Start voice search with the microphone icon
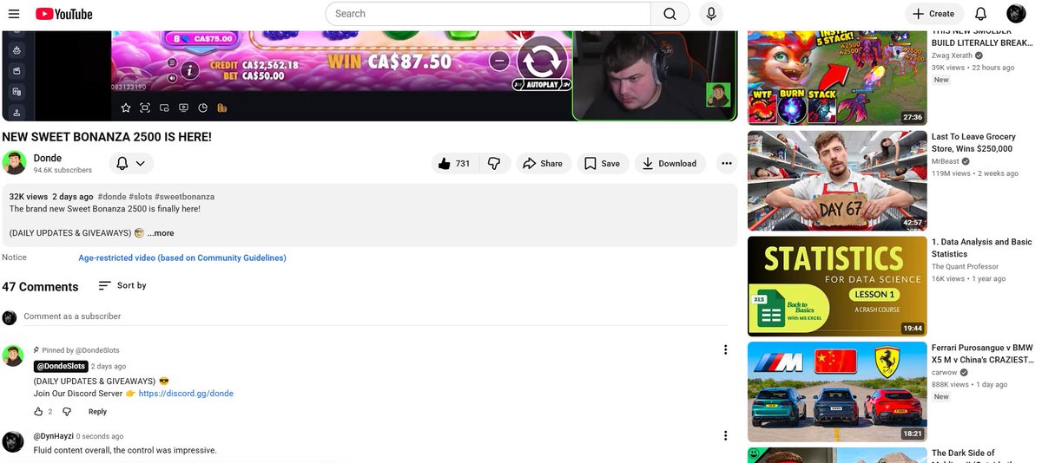This screenshot has width=1042, height=463. (x=711, y=14)
